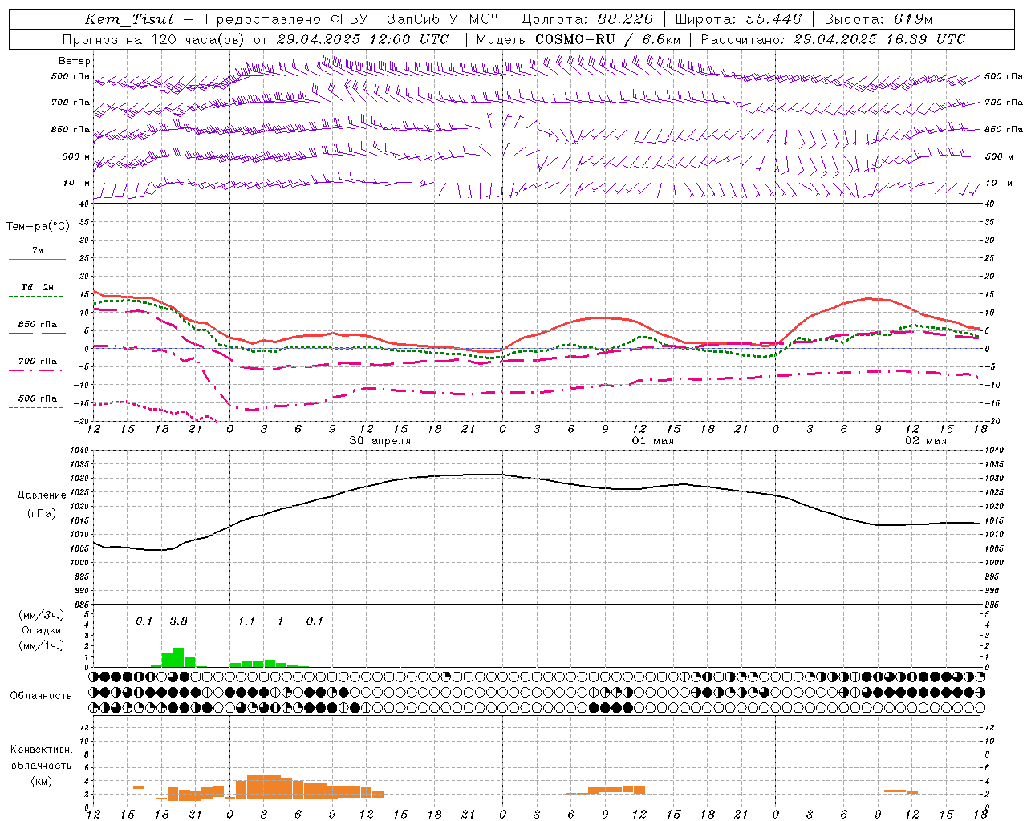Click the 500 гПа entry in temperature legend
1027x821 pixels.
pos(37,398)
